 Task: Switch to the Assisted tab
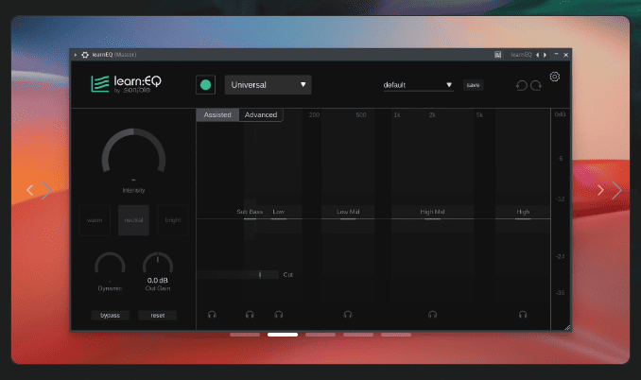tap(217, 114)
